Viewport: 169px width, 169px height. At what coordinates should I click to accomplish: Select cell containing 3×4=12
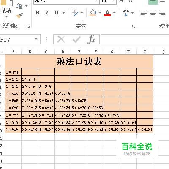(x=46, y=93)
